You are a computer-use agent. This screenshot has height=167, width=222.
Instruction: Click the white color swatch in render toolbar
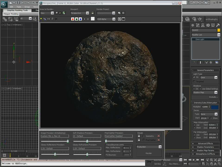[x=93, y=19]
